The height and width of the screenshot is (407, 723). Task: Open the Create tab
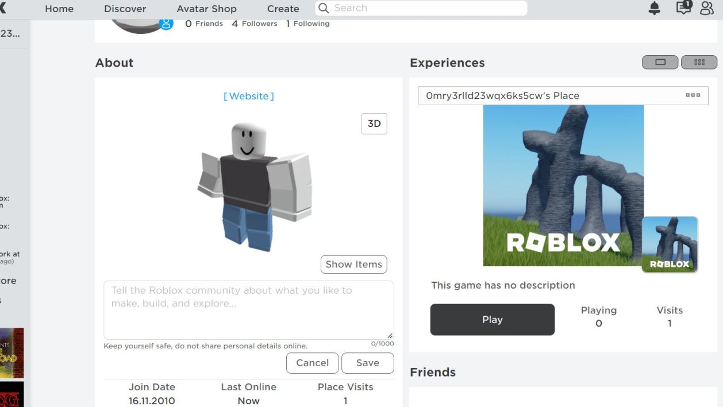point(283,9)
